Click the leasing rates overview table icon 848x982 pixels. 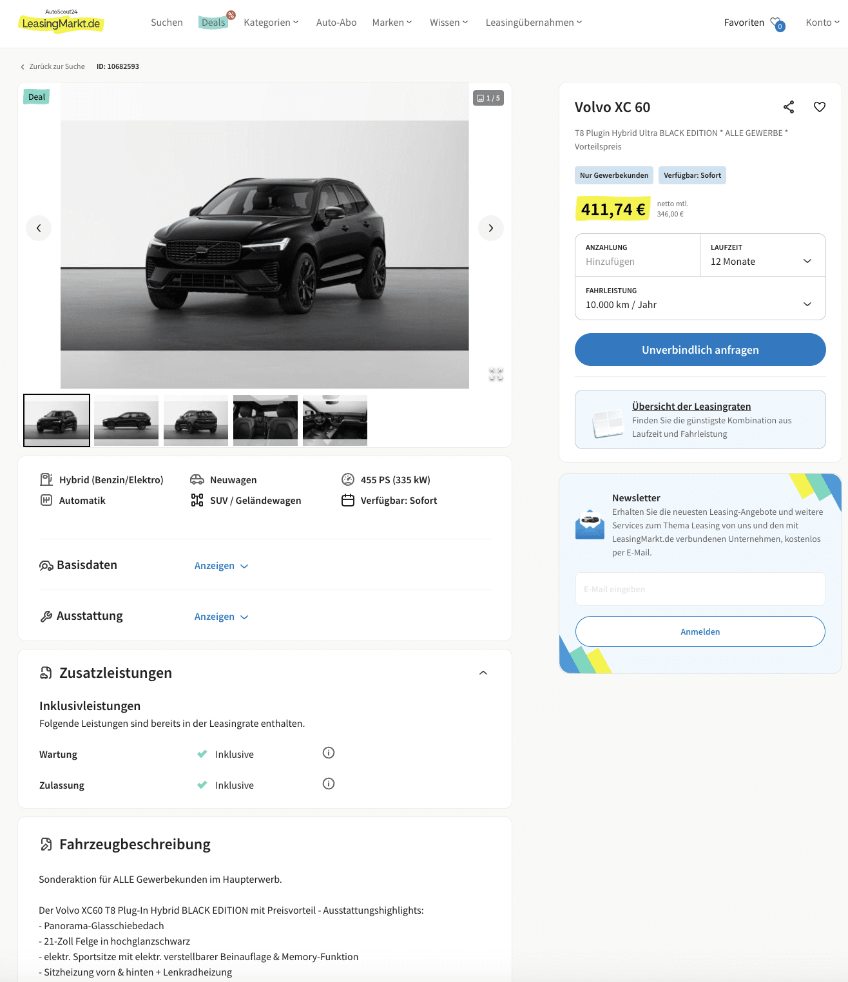(x=608, y=424)
